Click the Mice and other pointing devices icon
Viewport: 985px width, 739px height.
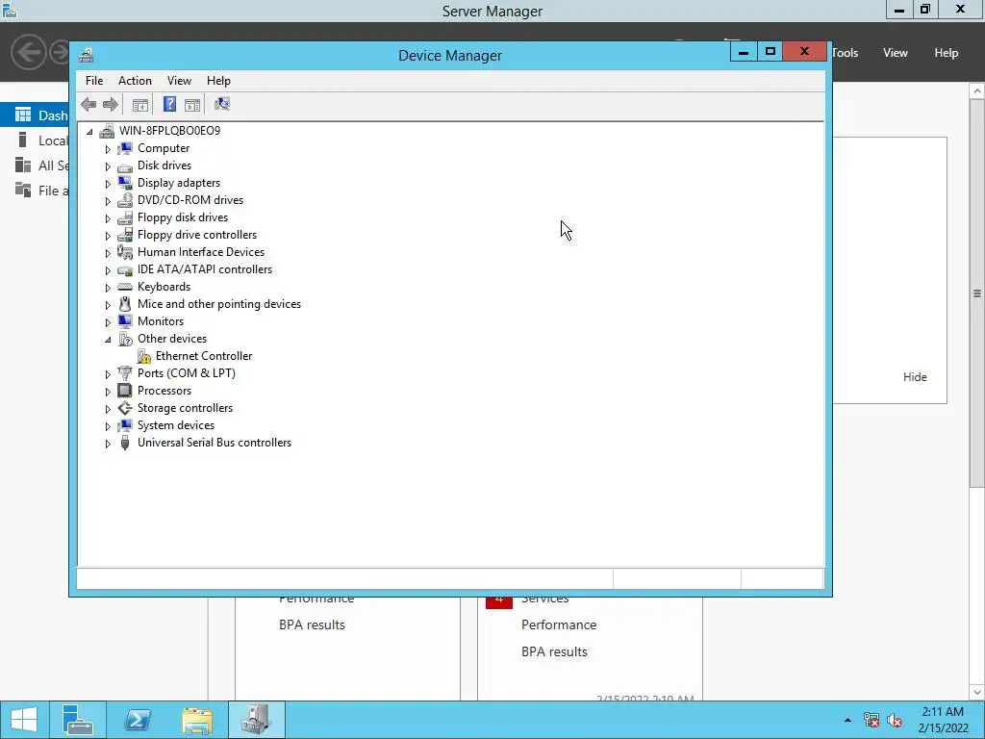125,304
